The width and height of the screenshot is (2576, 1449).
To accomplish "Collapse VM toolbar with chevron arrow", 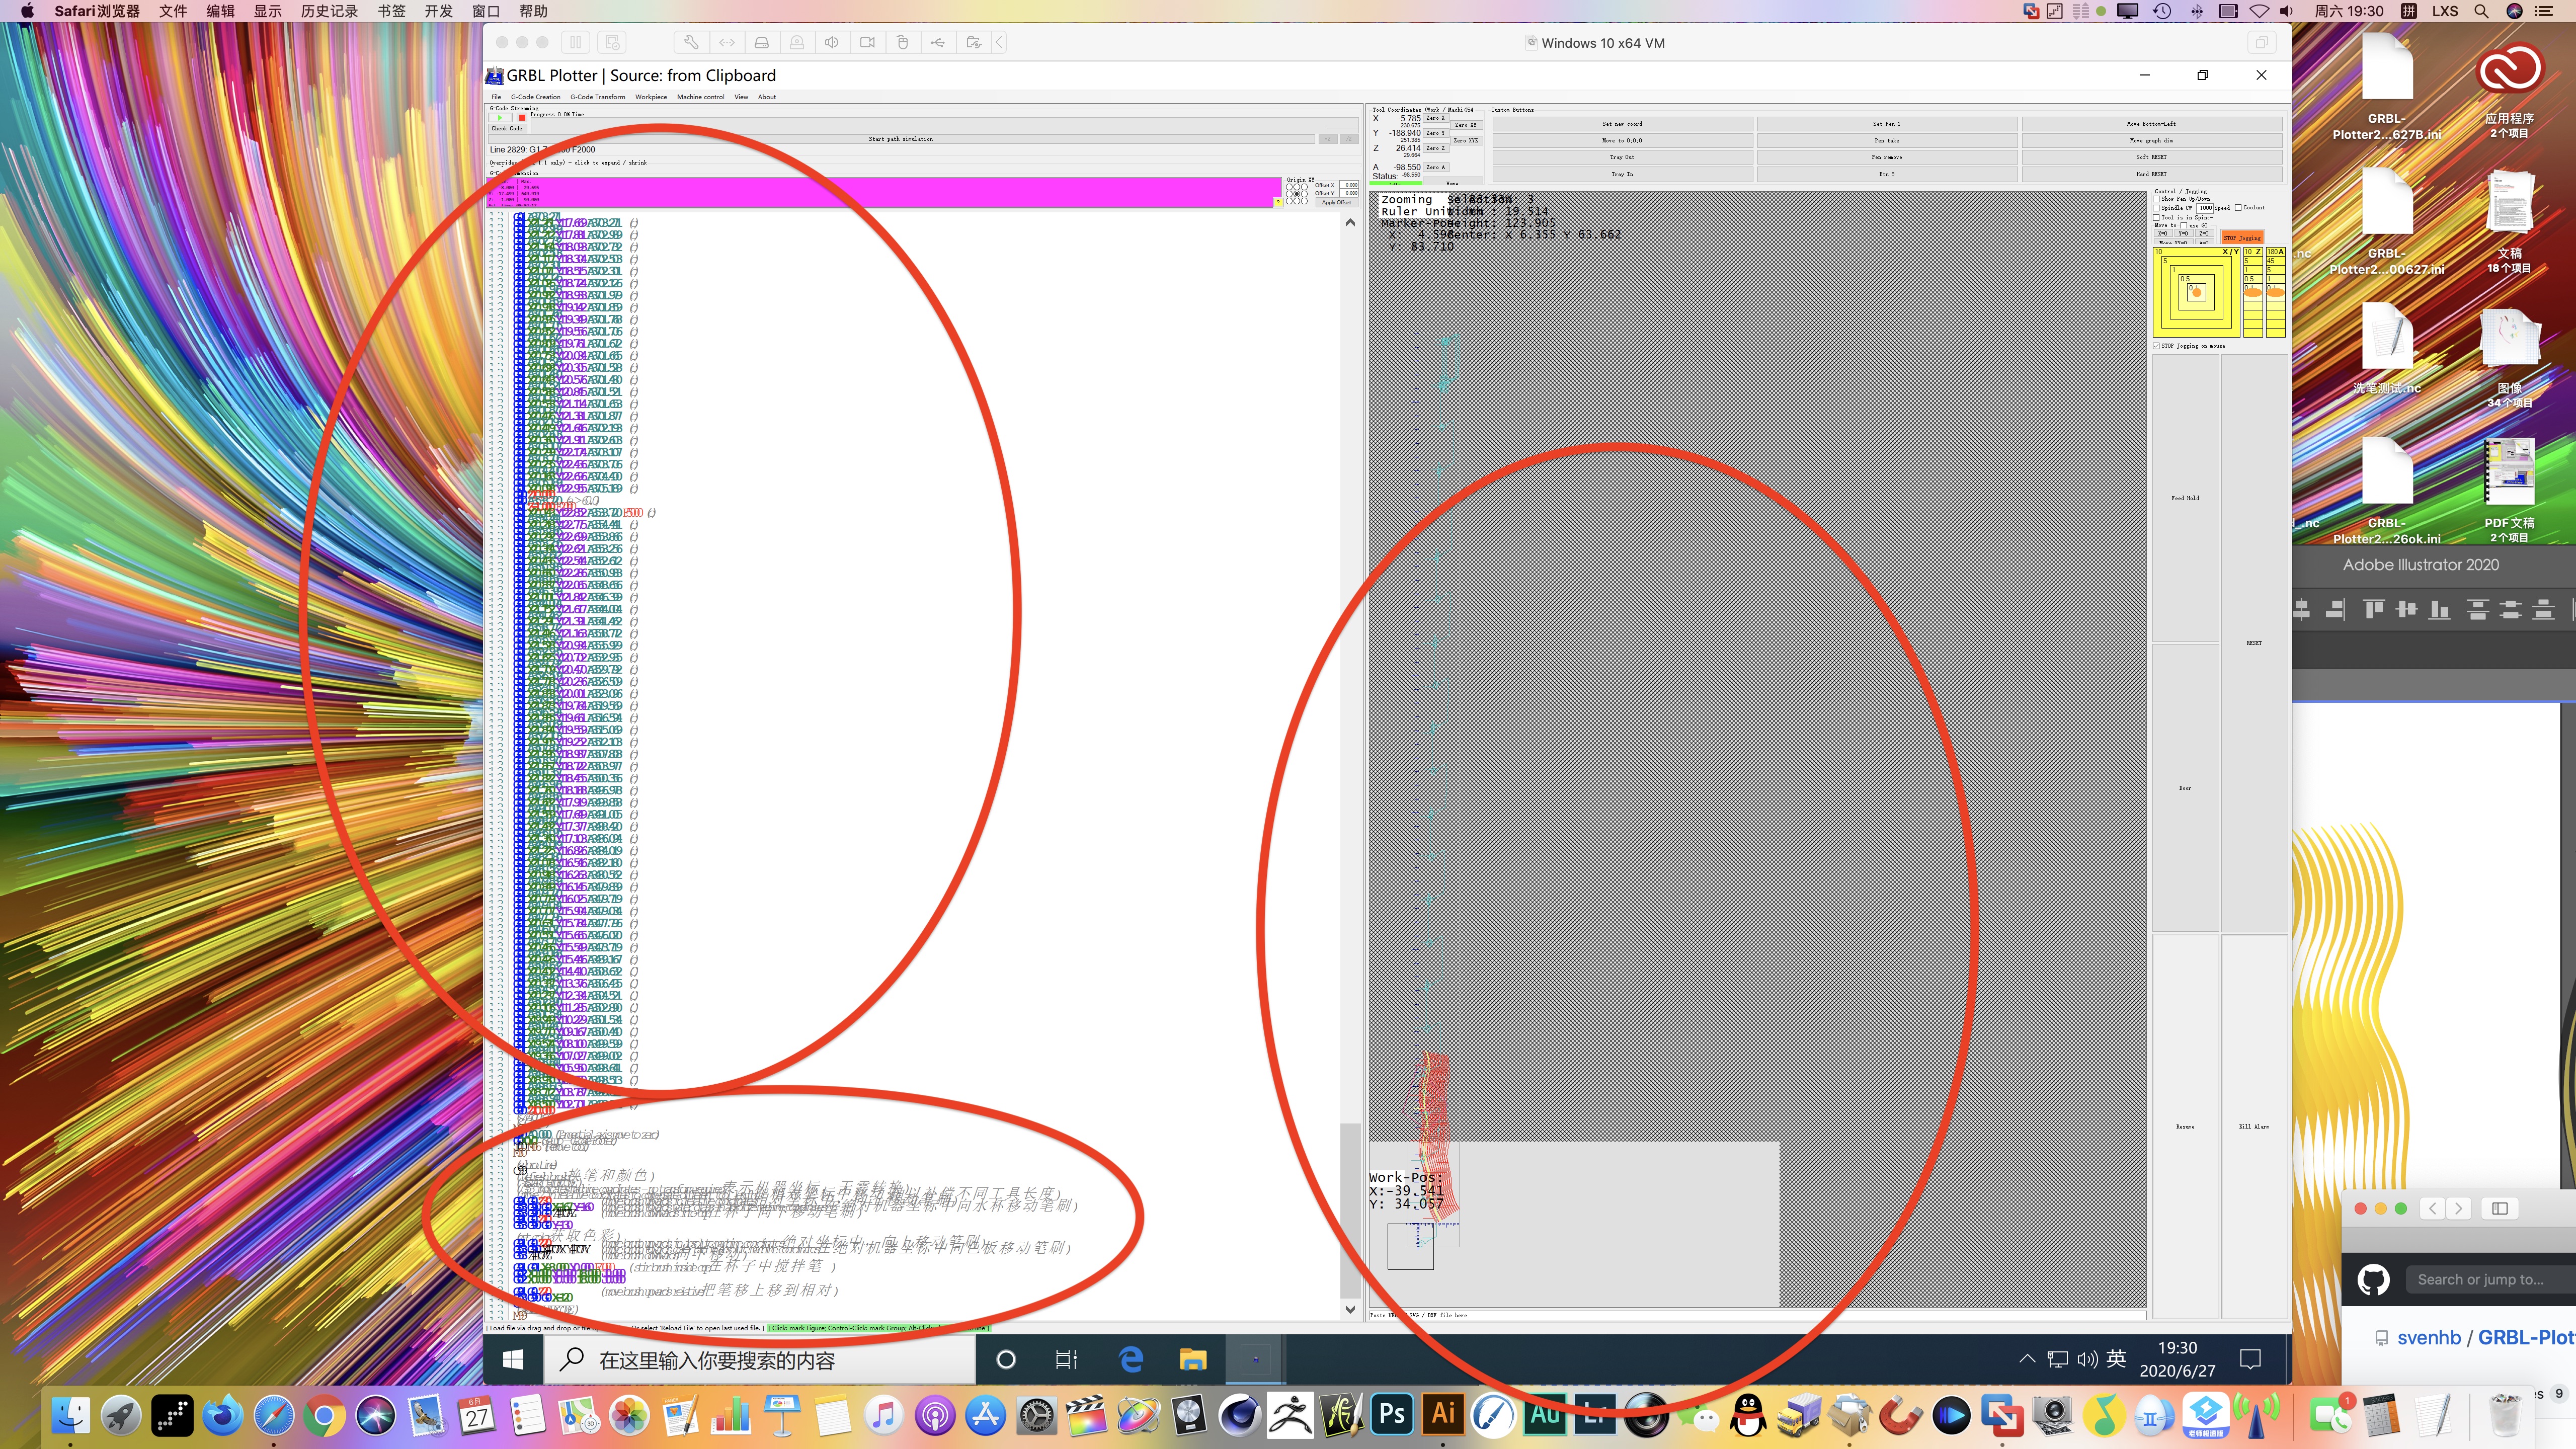I will (998, 42).
